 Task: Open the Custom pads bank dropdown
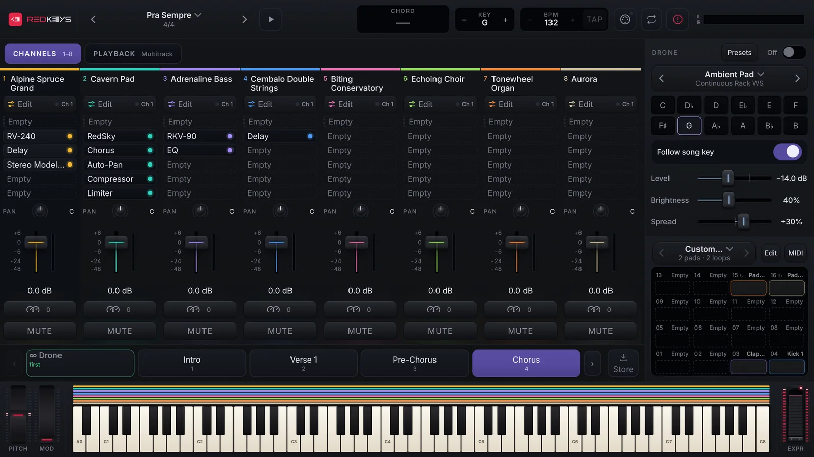click(709, 249)
